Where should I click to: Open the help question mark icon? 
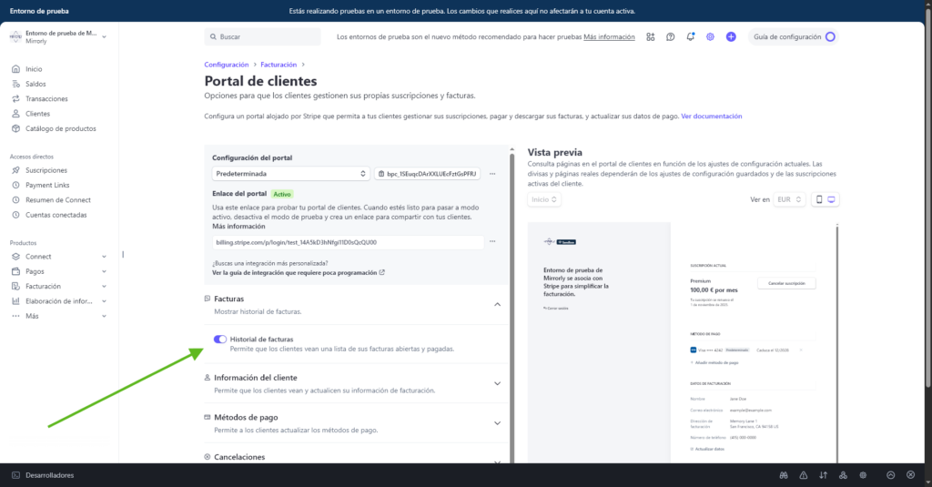tap(671, 37)
